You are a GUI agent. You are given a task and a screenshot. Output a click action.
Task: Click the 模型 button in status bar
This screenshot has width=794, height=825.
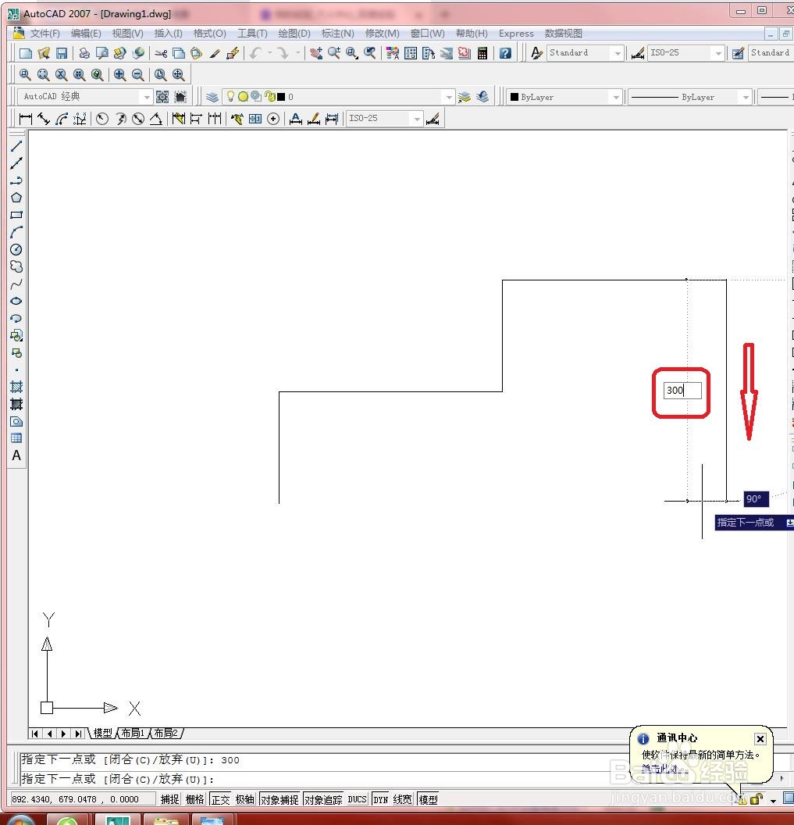point(428,799)
